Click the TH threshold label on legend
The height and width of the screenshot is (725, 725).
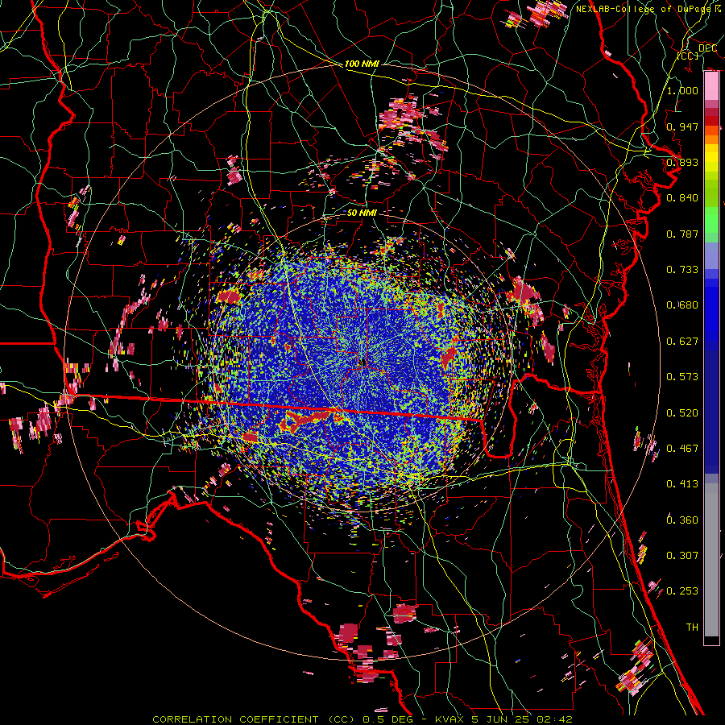(x=692, y=628)
